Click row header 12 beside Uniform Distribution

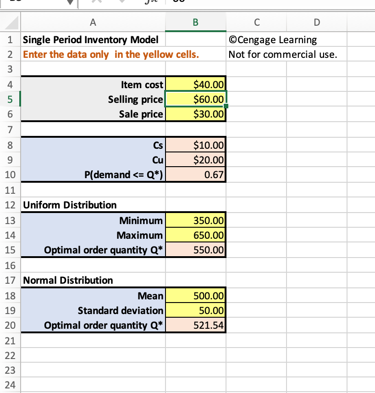coord(10,205)
